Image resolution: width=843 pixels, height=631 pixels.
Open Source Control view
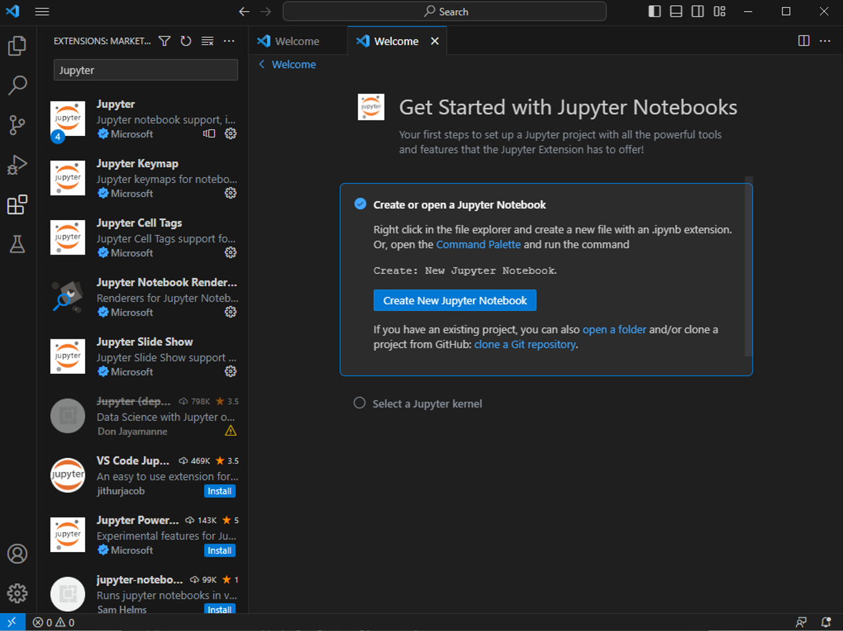17,125
